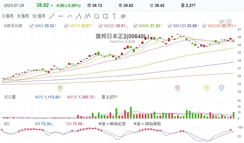Select the TXT text annotation tool

[114, 16]
